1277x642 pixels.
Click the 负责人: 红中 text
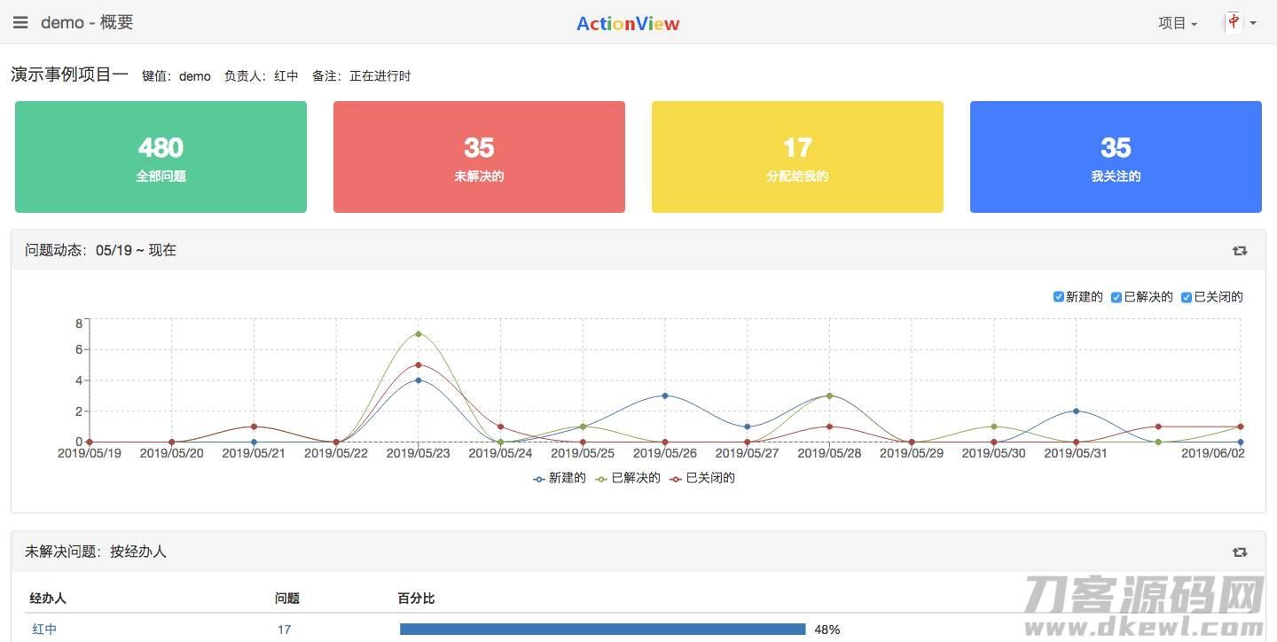[x=262, y=76]
